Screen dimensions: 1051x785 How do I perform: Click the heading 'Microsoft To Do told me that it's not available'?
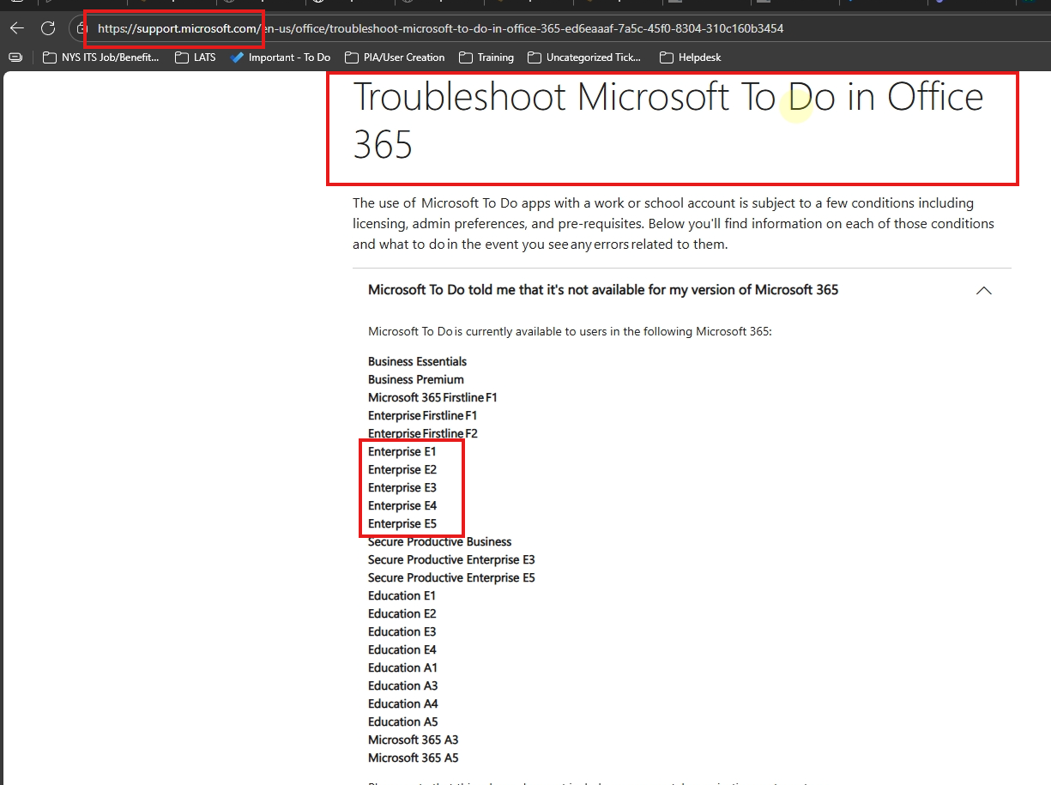tap(603, 289)
